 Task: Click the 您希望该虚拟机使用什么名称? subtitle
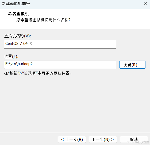pyautogui.click(x=43, y=20)
